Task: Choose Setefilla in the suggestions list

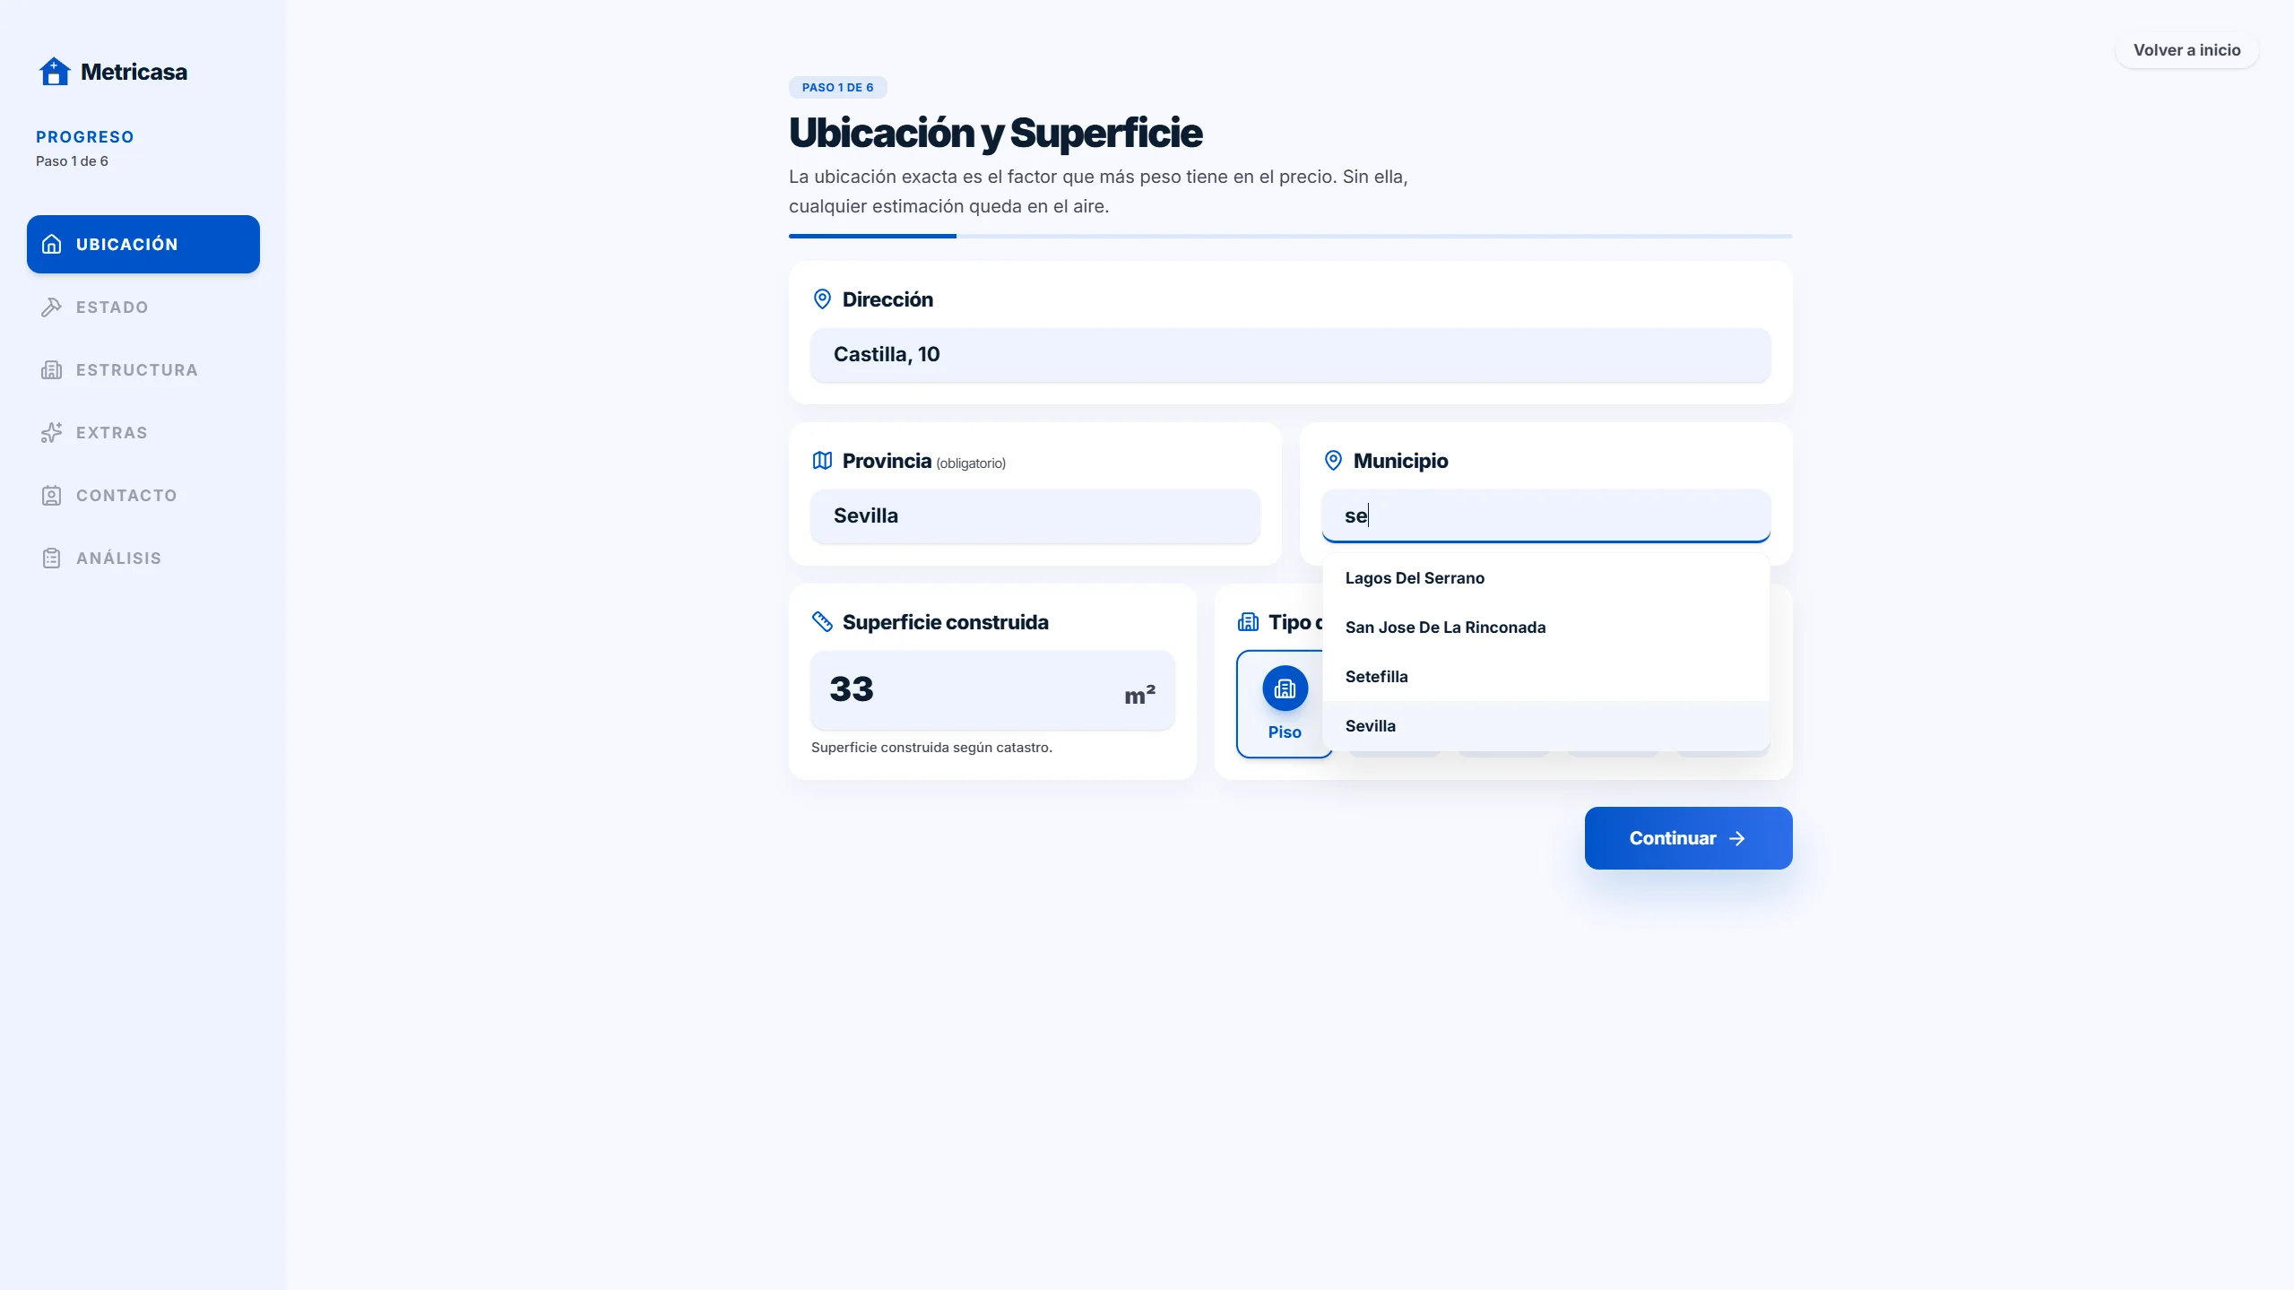Action: [1376, 676]
